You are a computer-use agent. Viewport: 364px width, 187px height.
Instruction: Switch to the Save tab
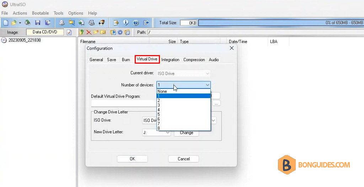point(111,60)
